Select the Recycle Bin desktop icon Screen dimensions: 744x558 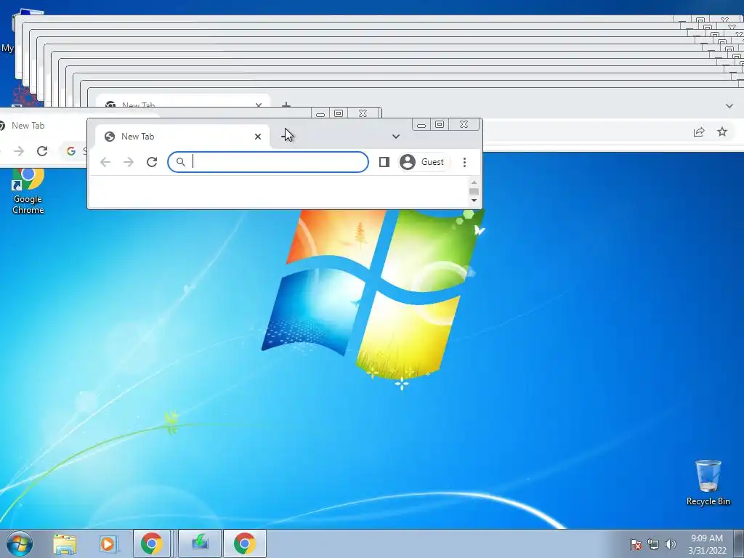[x=708, y=483]
